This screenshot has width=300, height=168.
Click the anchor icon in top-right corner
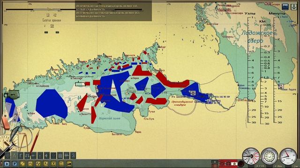click(294, 7)
